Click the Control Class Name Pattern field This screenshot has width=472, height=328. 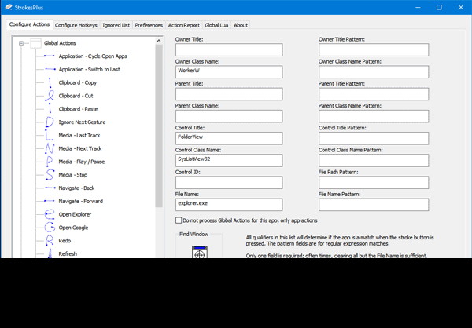click(x=374, y=161)
